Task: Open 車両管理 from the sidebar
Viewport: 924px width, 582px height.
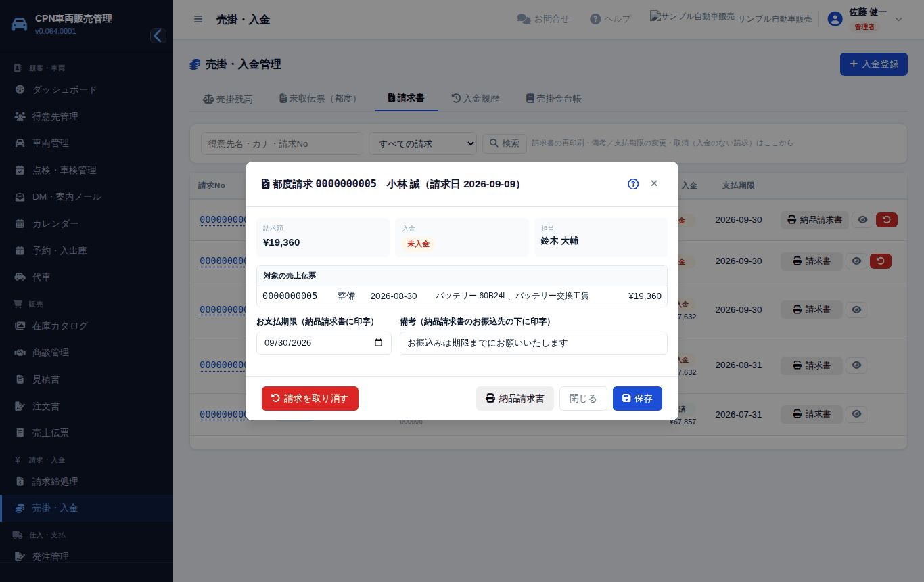Action: point(87,143)
